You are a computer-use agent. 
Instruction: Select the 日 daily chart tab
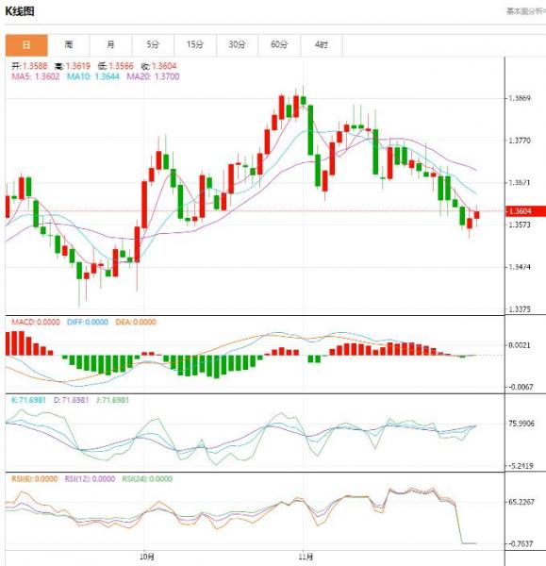tap(26, 45)
